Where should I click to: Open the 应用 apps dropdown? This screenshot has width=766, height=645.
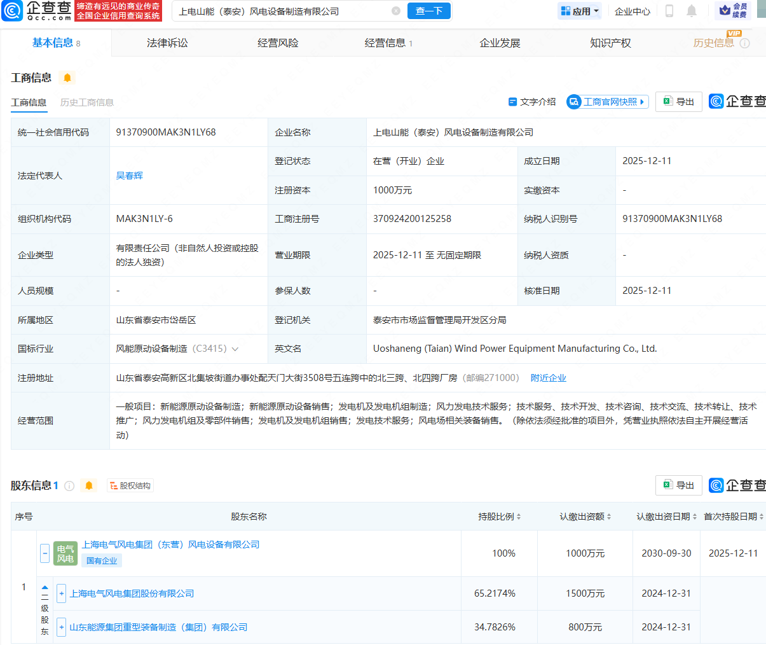coord(579,11)
